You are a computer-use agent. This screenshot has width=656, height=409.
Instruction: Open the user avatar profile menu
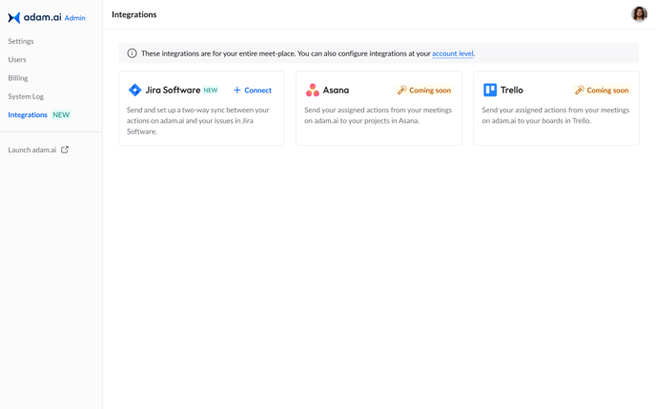coord(639,14)
